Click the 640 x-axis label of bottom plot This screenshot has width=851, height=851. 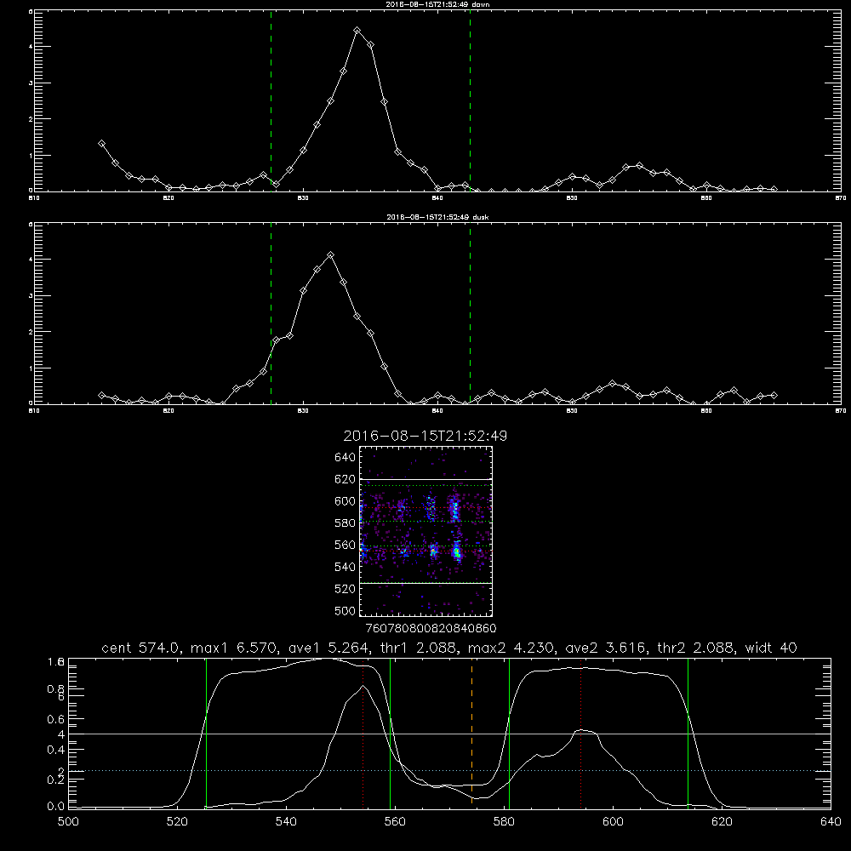pos(831,822)
